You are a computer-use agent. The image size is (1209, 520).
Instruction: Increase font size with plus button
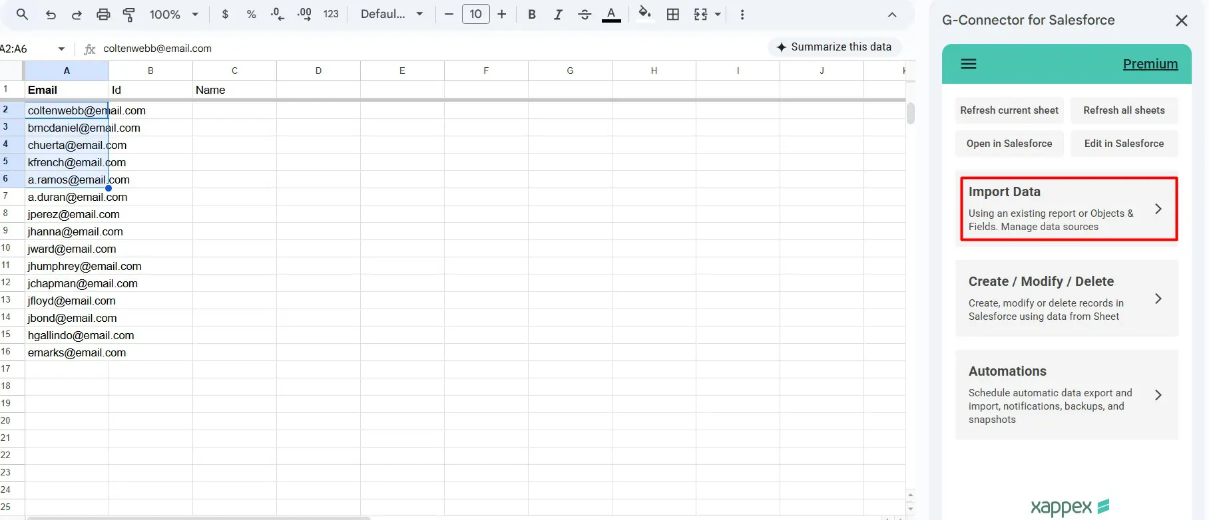pos(502,14)
